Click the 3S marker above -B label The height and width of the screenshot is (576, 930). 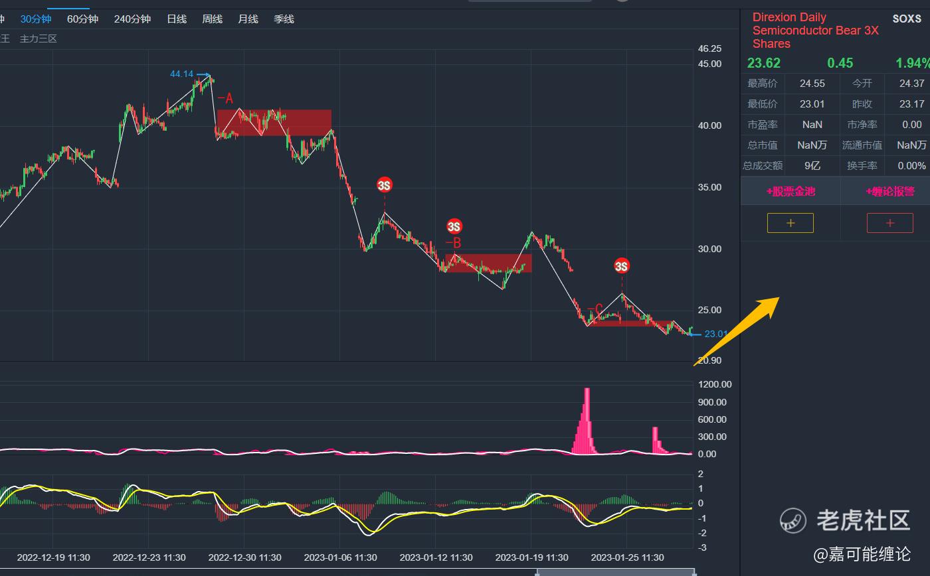pyautogui.click(x=454, y=226)
